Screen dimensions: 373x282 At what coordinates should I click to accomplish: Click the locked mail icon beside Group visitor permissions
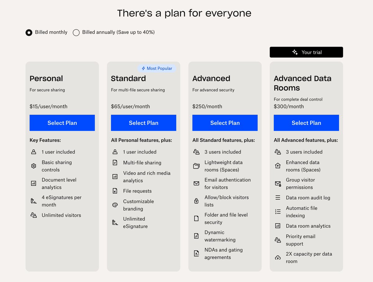tap(278, 183)
